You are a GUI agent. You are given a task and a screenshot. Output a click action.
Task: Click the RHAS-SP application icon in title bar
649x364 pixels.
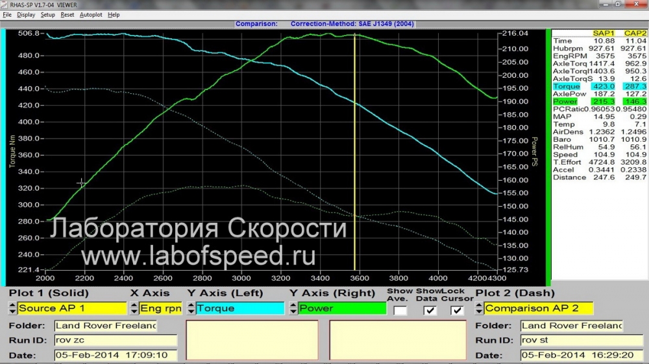click(4, 5)
